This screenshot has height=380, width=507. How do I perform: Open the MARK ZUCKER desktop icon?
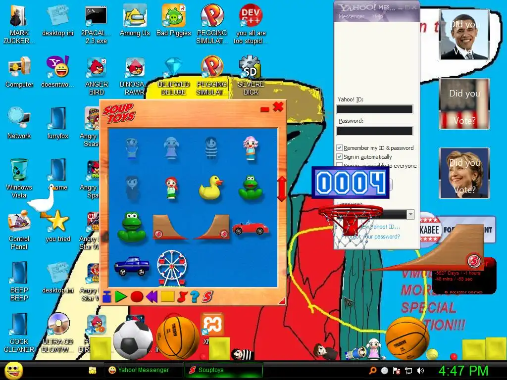pyautogui.click(x=19, y=25)
